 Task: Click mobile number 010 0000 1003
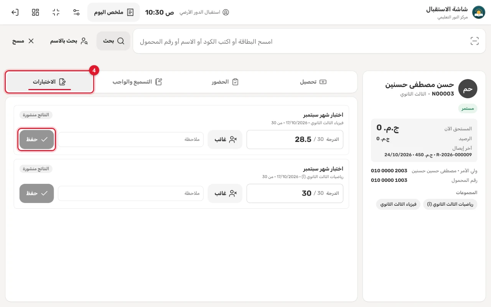click(x=389, y=180)
